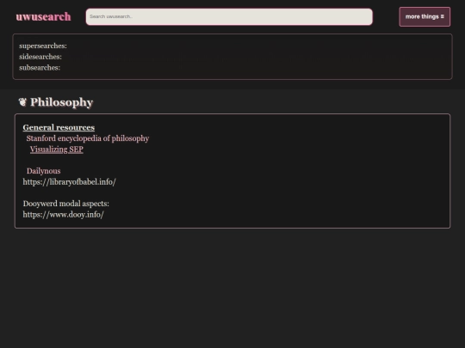Select the libraryofbabel.info URL text

[70, 182]
